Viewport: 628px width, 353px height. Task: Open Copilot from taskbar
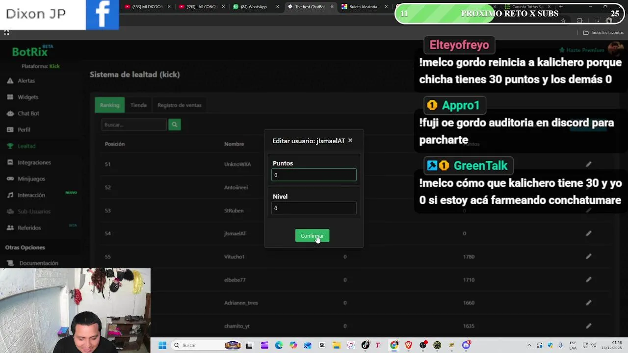(293, 345)
